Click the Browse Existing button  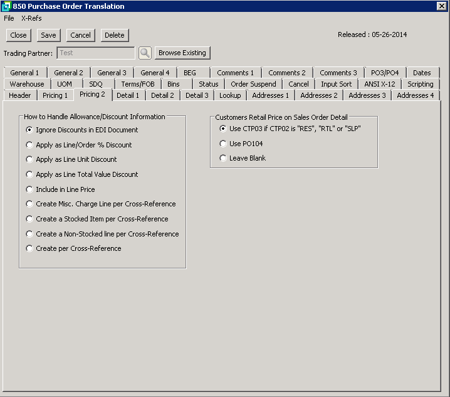click(x=182, y=53)
